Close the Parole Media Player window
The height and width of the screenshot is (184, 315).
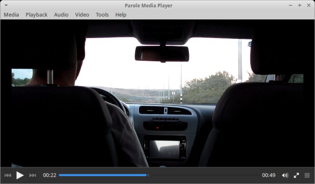pos(309,6)
